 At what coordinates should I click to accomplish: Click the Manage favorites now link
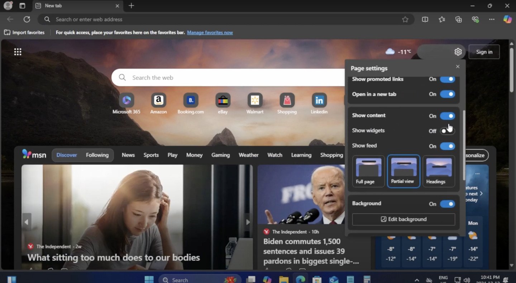coord(210,32)
